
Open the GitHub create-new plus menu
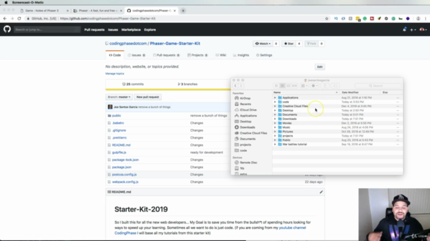coord(413,29)
